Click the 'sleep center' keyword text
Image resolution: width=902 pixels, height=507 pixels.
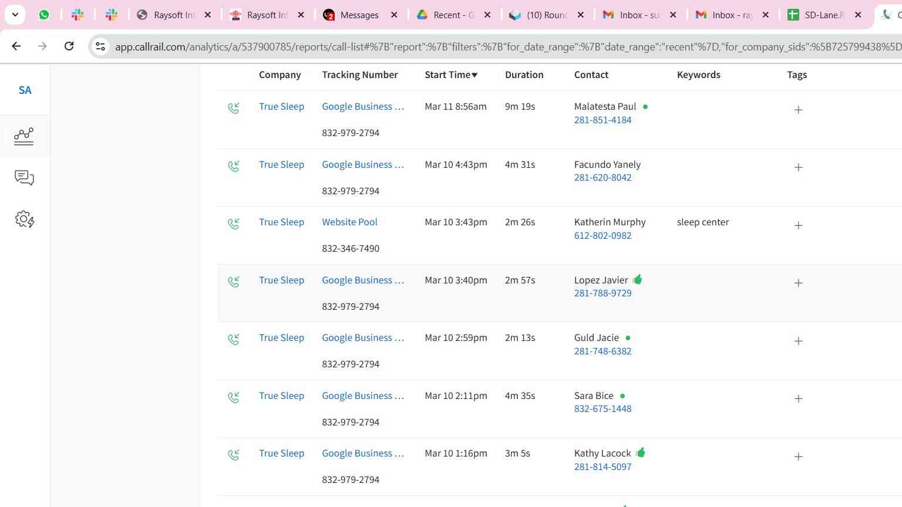[x=702, y=222]
